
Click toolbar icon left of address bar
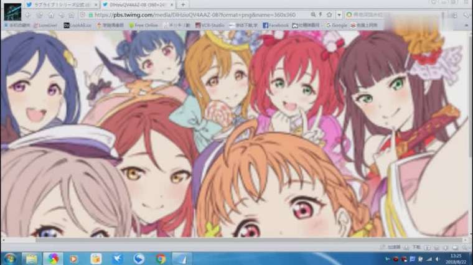click(x=72, y=15)
